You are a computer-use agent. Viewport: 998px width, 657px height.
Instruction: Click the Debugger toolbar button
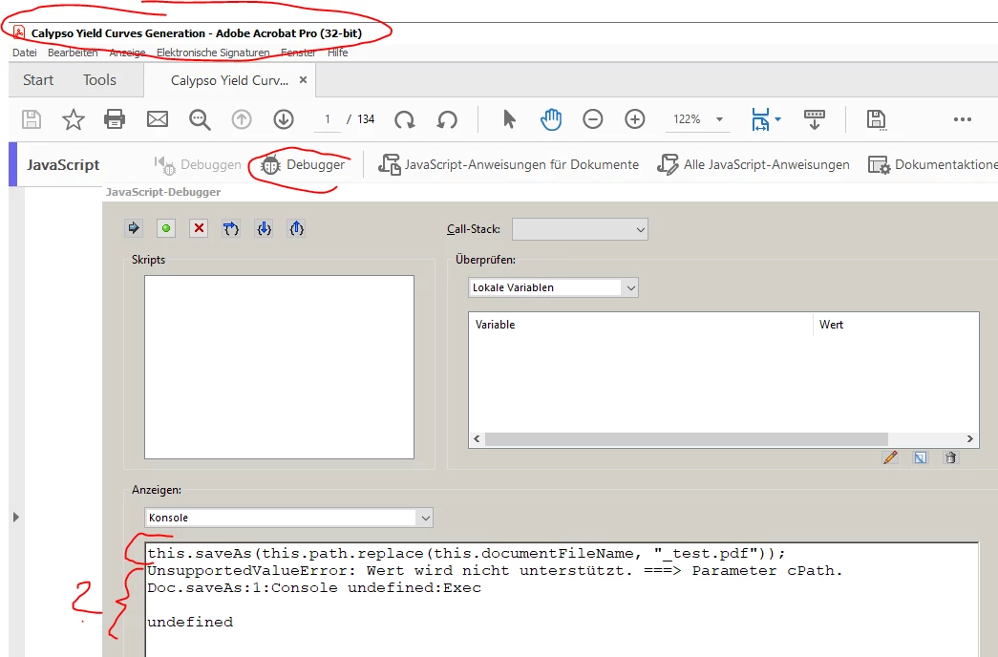[x=303, y=165]
